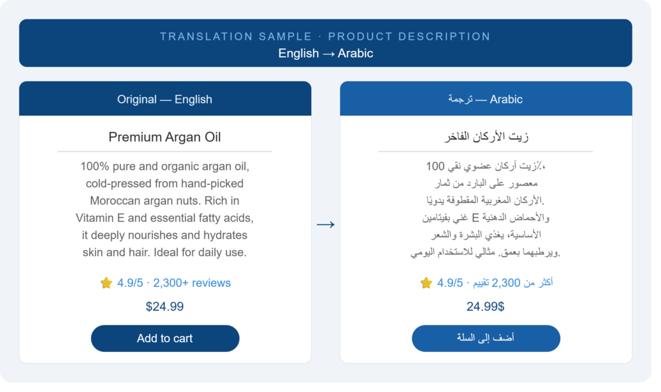
Task: Select the ترجمة — Arabic card header
Action: 485,99
